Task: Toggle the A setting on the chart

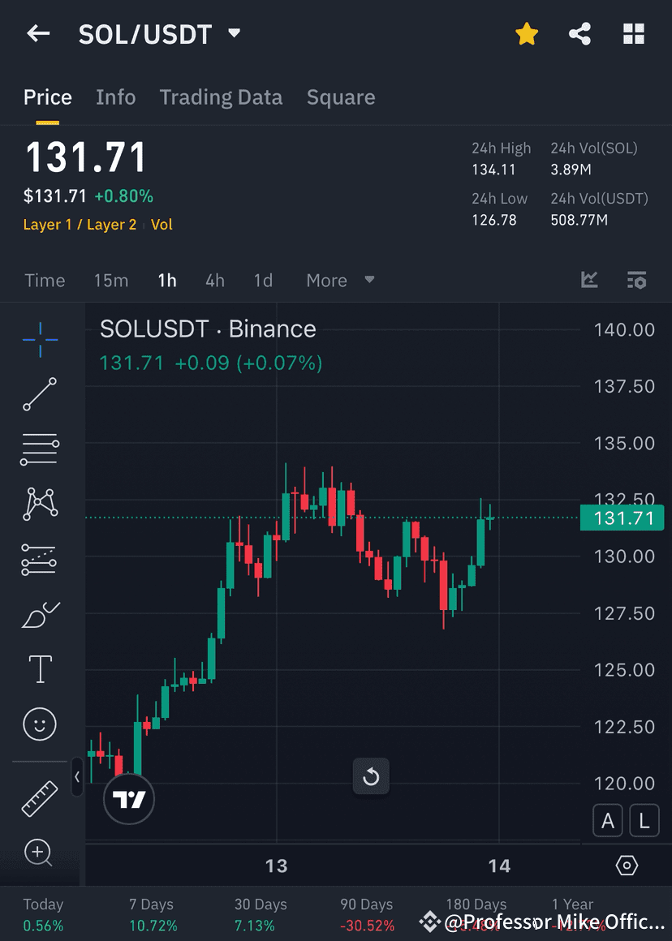Action: 608,820
